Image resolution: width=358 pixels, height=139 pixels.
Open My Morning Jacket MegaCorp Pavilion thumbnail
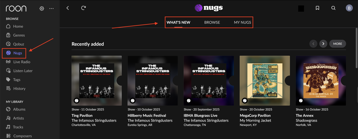(x=265, y=81)
